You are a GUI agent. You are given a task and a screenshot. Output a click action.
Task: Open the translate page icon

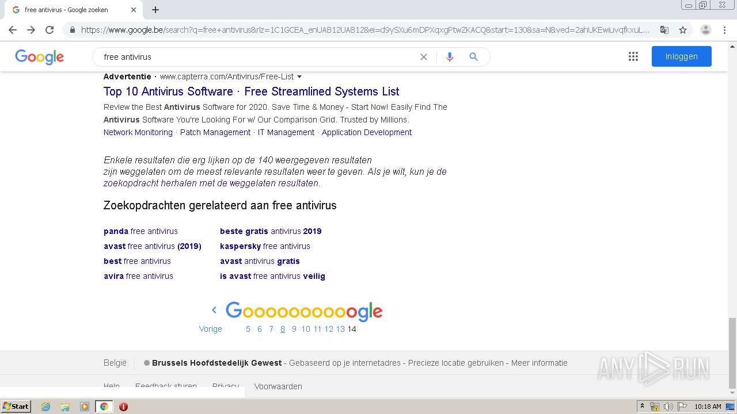pyautogui.click(x=664, y=30)
